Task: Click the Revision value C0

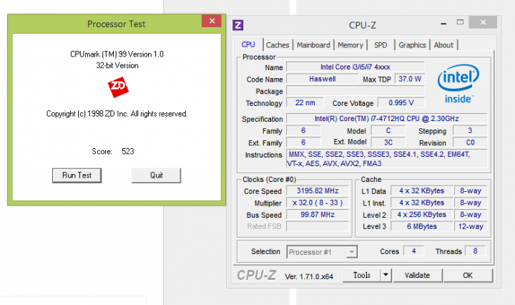Action: [x=470, y=142]
